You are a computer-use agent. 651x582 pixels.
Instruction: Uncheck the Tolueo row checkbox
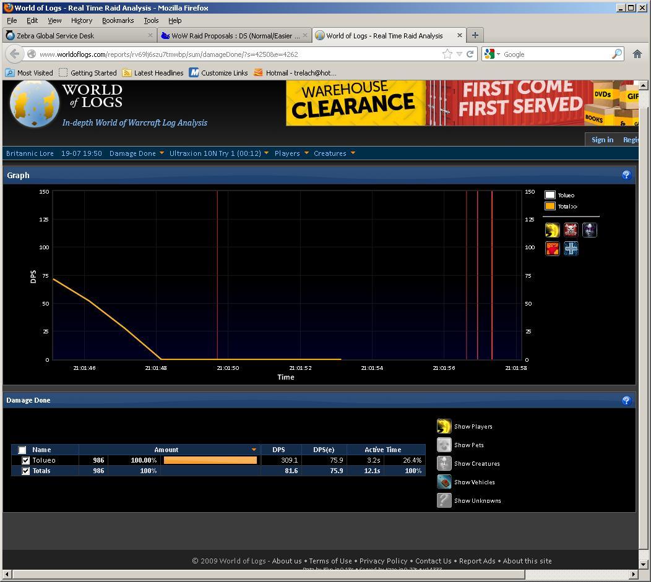(25, 460)
